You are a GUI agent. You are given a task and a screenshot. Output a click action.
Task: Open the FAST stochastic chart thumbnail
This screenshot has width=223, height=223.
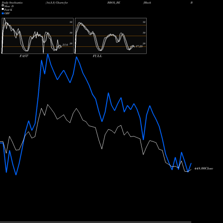coord(37,36)
